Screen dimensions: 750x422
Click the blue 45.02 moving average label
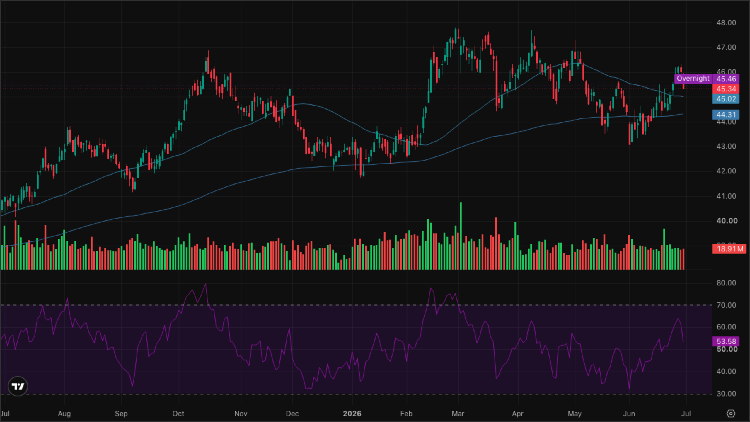pos(726,99)
